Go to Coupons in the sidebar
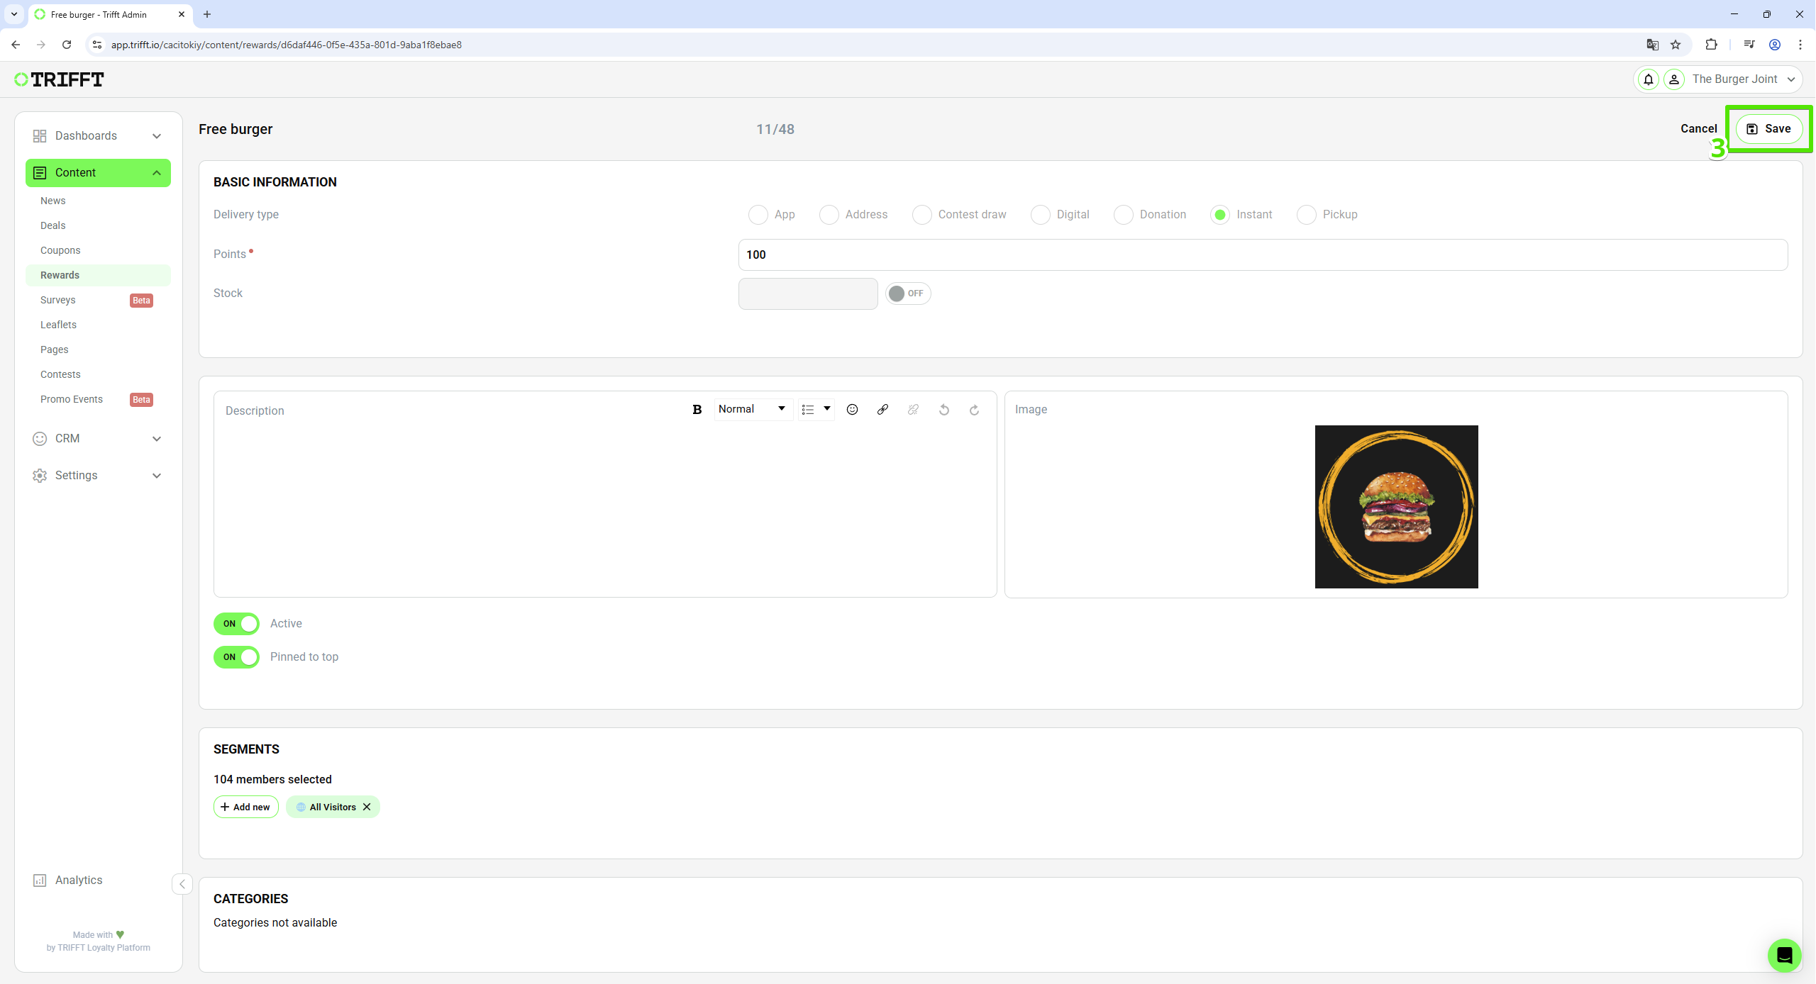1816x984 pixels. point(60,250)
